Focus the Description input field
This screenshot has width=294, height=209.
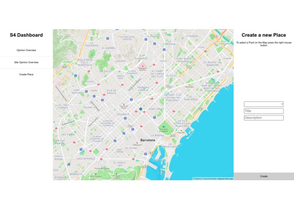pos(264,118)
